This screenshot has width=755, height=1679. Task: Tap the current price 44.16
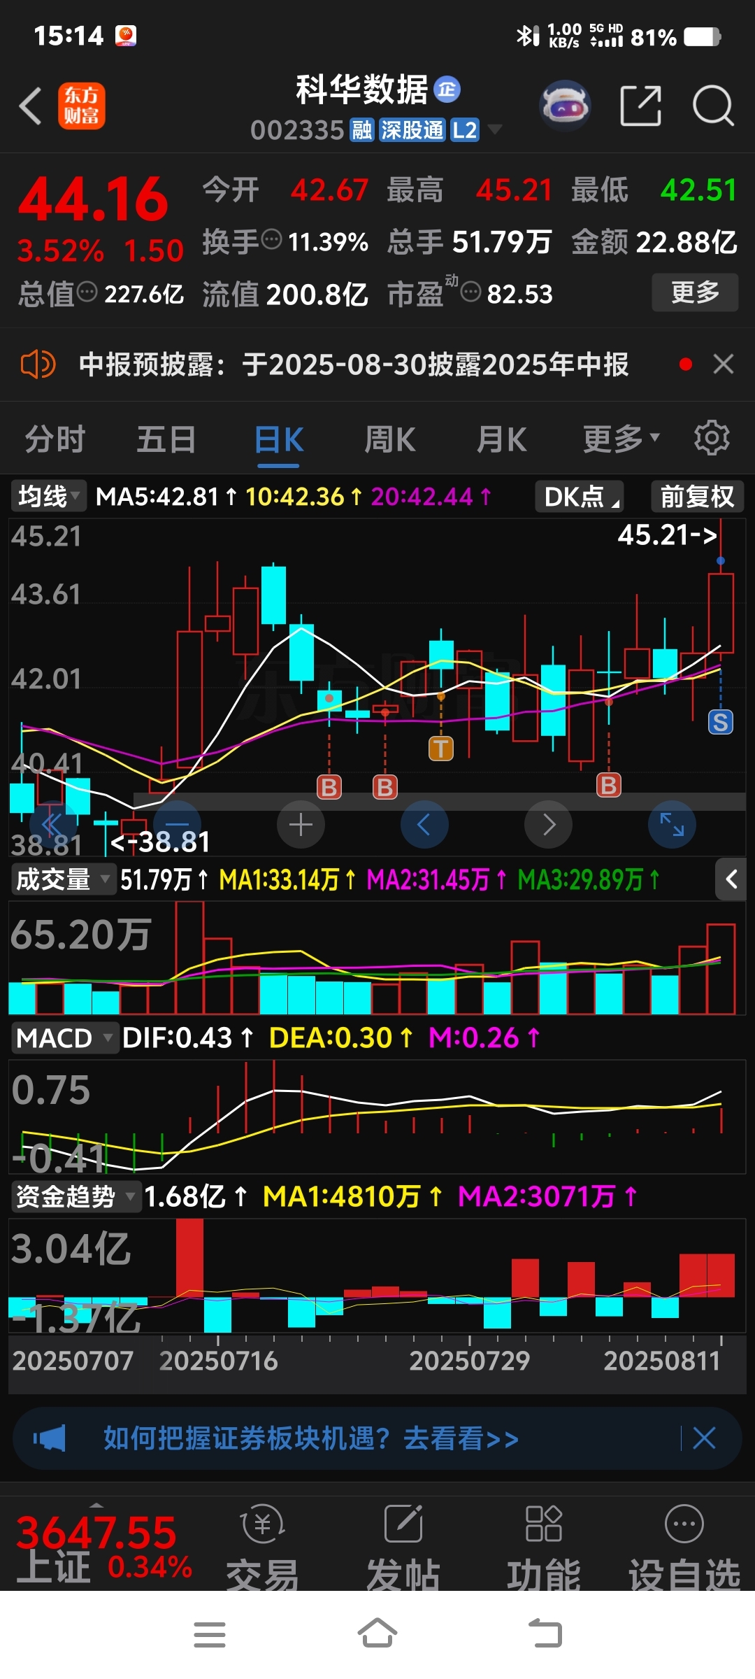(x=93, y=199)
